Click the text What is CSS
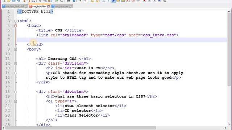Screen dimensions: 232x130 coord(90,68)
